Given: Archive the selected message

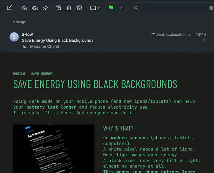Looking at the screenshot, I should tap(59, 8).
